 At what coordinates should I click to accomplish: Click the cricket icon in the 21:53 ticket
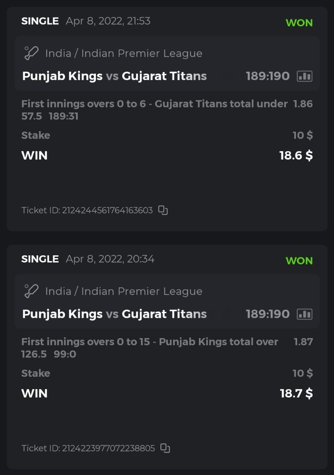click(x=31, y=53)
